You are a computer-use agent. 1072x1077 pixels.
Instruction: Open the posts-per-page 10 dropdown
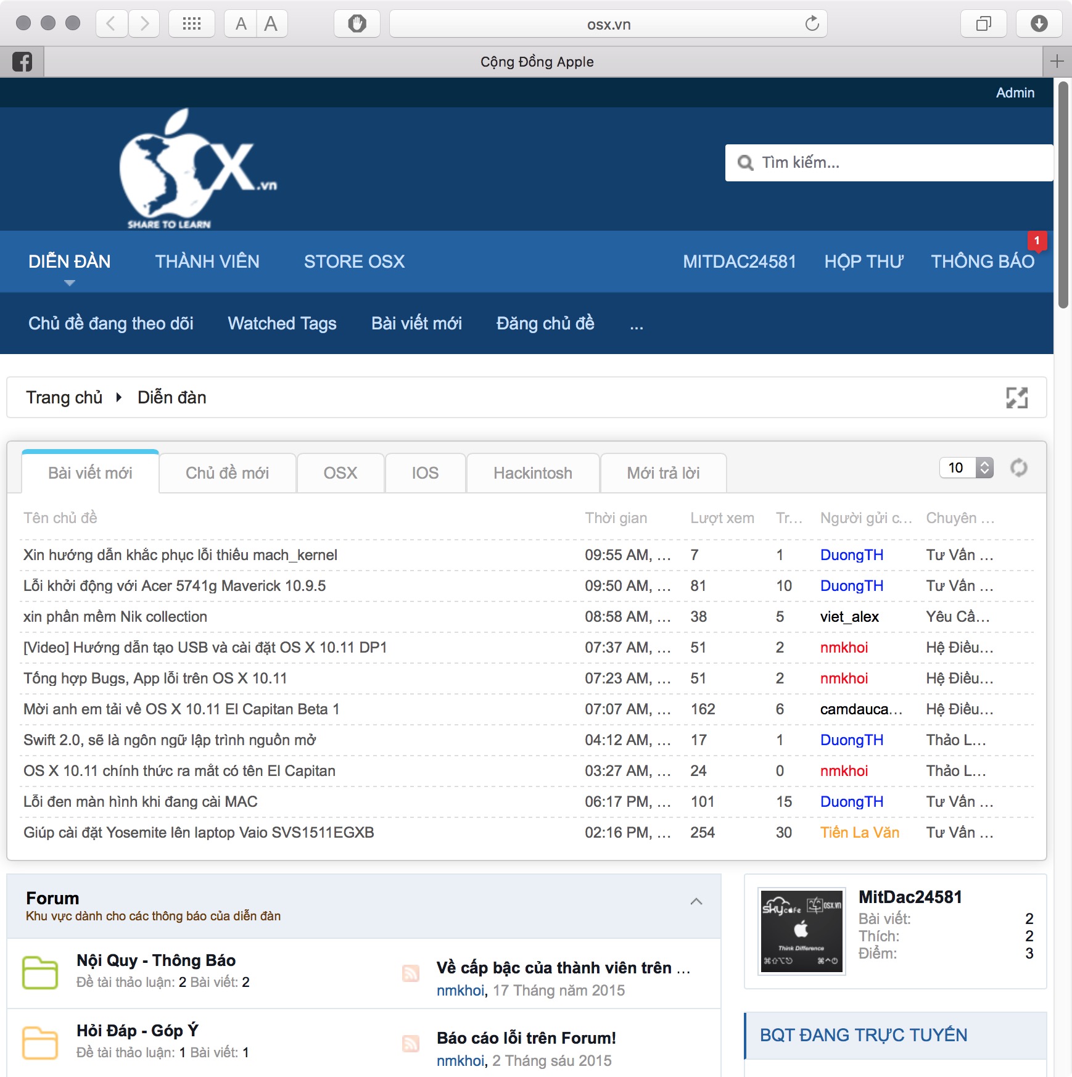tap(966, 468)
